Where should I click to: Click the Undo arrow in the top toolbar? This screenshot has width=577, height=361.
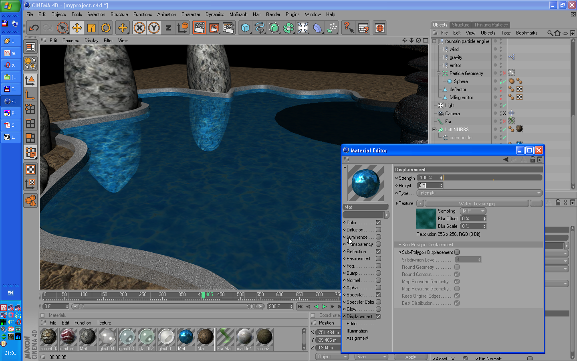pyautogui.click(x=34, y=28)
